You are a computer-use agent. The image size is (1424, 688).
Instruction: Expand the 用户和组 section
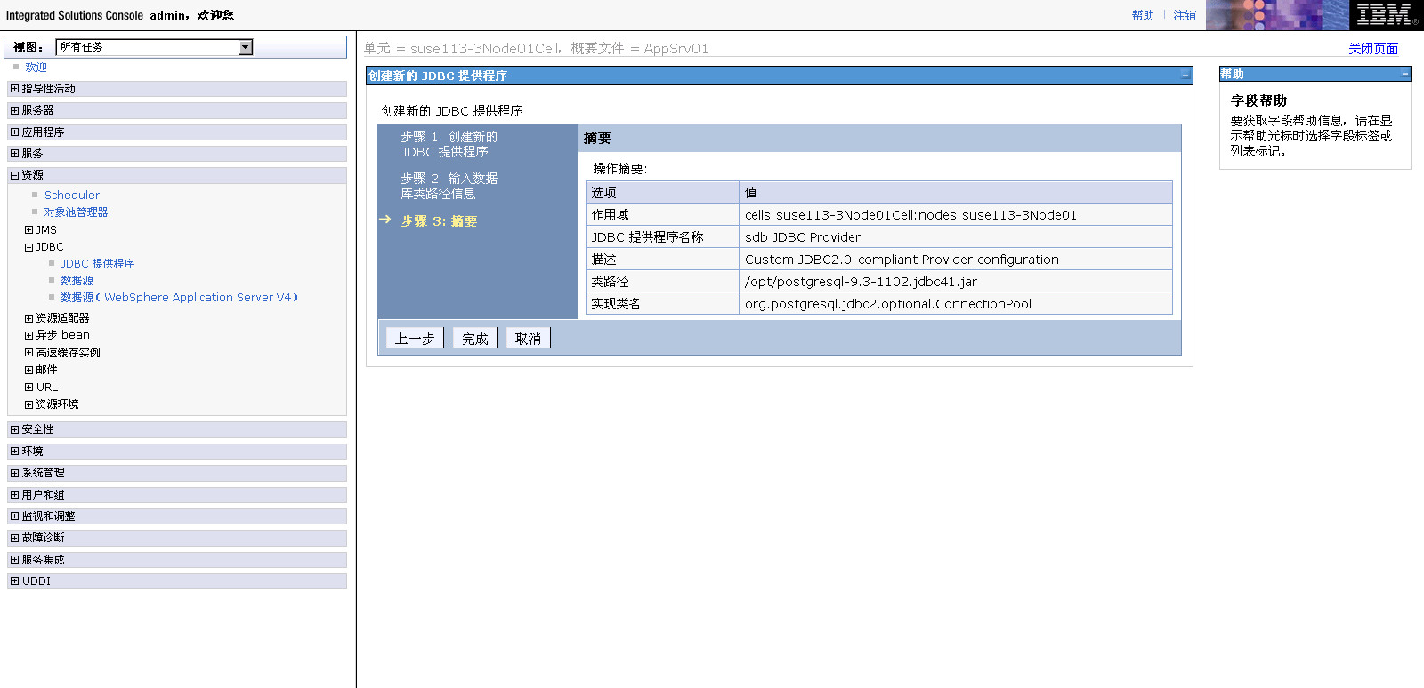(14, 495)
